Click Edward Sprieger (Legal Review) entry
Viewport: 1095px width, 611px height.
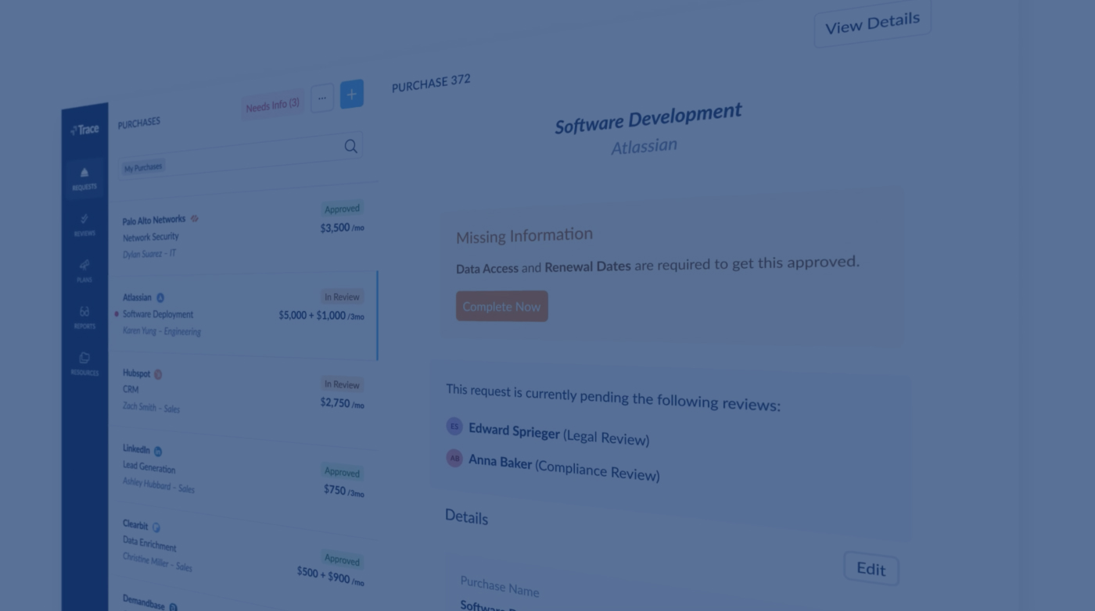point(558,434)
